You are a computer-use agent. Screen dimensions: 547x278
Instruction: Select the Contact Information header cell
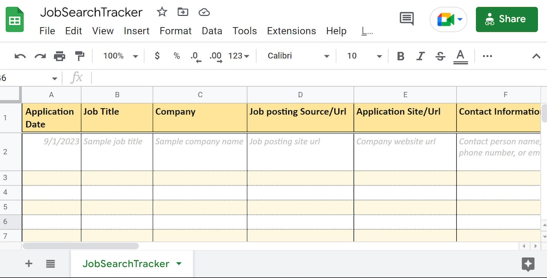click(499, 118)
